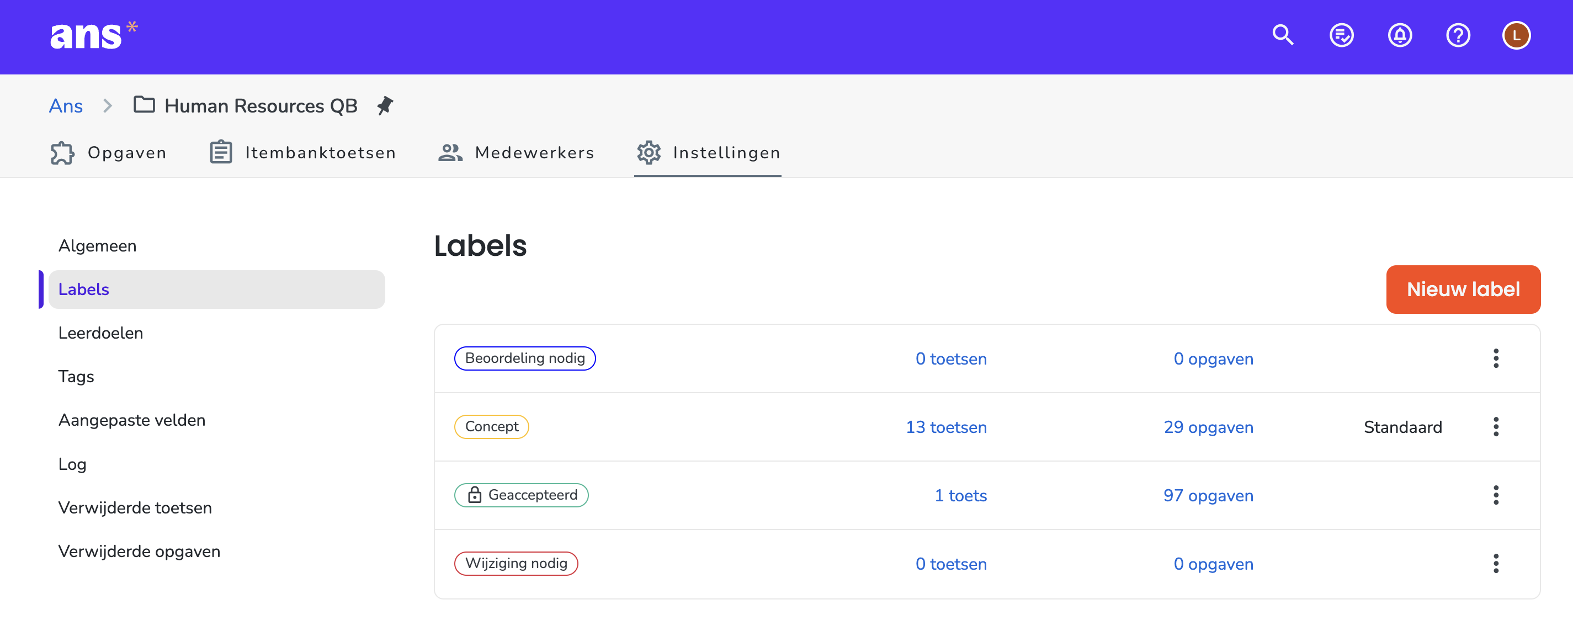Click the yellow Concept label chip

point(492,426)
